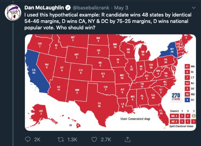Click the 270 to Win logo

point(176,97)
